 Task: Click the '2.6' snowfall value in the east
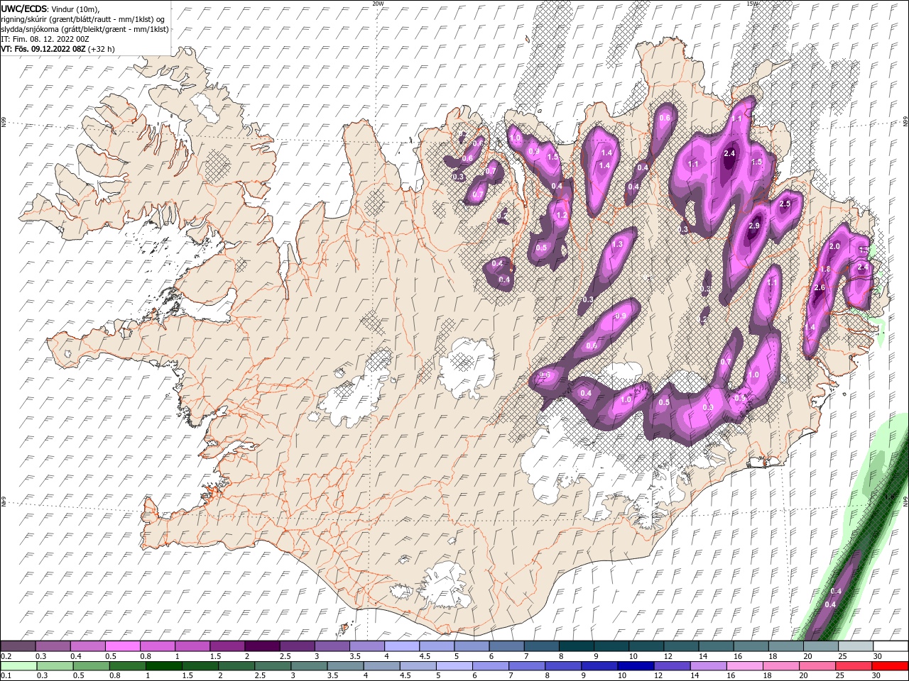820,287
